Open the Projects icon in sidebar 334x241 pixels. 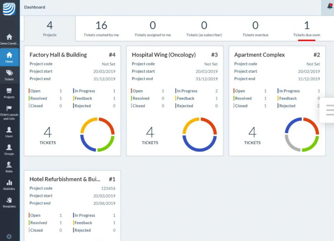pos(9,93)
